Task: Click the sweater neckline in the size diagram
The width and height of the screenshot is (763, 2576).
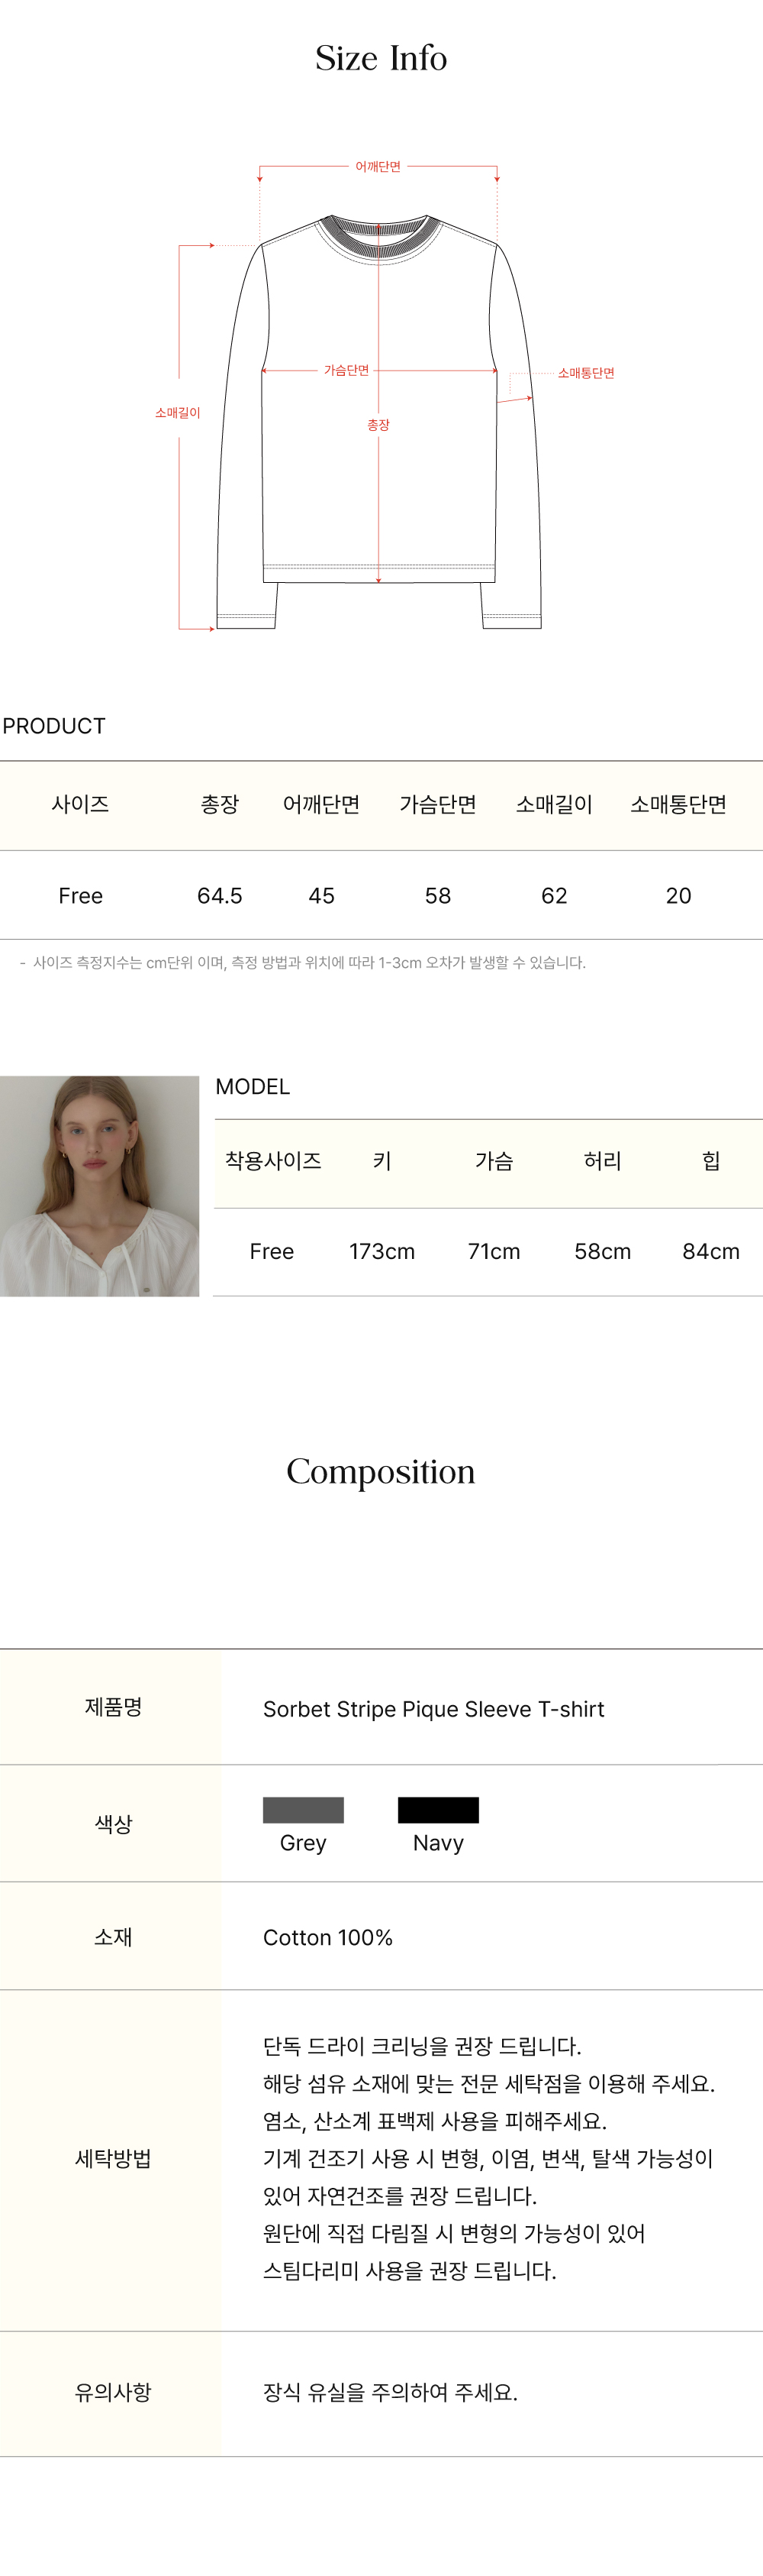Action: tap(378, 237)
